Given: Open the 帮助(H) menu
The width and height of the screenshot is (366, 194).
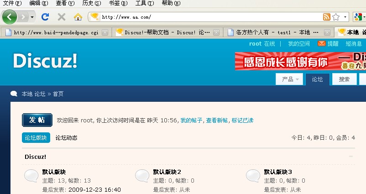Looking at the screenshot, I should (x=171, y=3).
